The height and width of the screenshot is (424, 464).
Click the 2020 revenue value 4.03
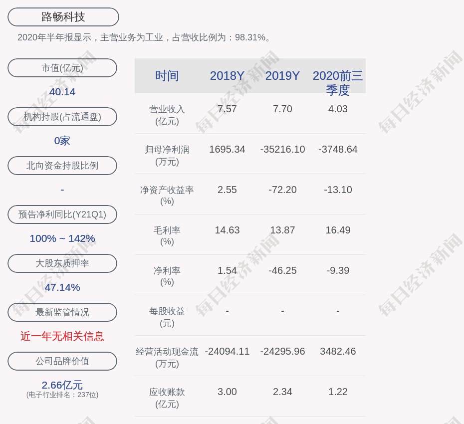(338, 109)
